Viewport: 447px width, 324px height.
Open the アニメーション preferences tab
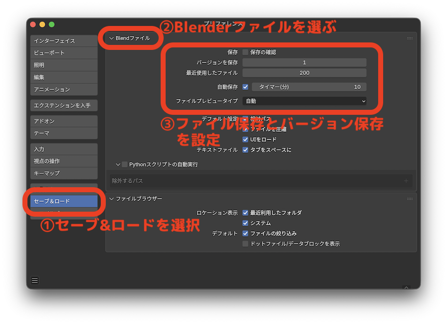64,89
